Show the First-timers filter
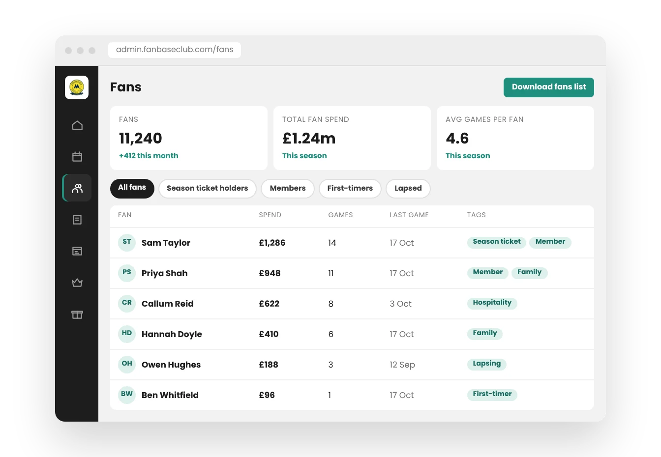The height and width of the screenshot is (457, 661). (x=350, y=188)
